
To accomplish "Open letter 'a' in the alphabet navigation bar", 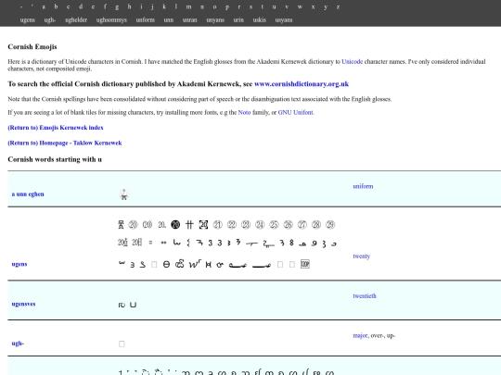I will click(44, 6).
